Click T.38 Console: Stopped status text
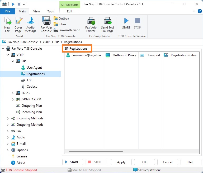This screenshot has width=203, height=173. pos(21,170)
